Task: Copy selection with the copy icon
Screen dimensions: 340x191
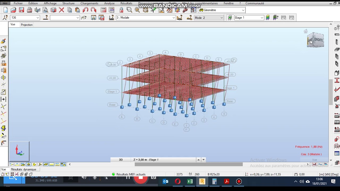Action: pos(70,10)
